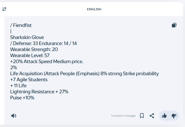
Task: Select the Lightning Resistance + 27% line
Action: [39, 92]
